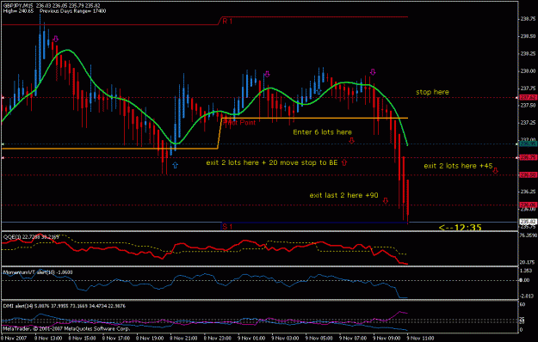Click '8 Nov 17:00' on the time axis
This screenshot has width=538, height=342.
click(x=116, y=339)
